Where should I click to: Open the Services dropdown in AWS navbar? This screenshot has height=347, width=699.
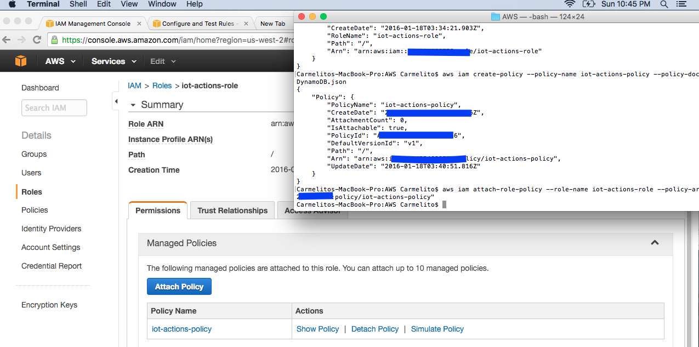(113, 61)
